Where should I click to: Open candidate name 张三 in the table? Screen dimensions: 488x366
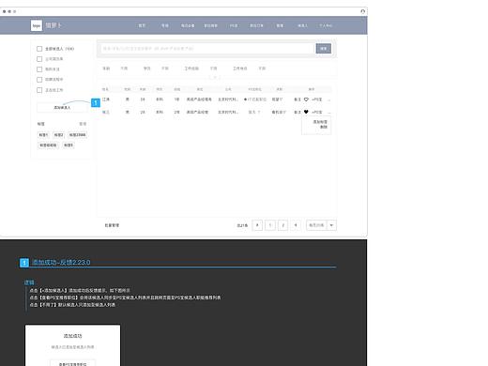pyautogui.click(x=106, y=112)
